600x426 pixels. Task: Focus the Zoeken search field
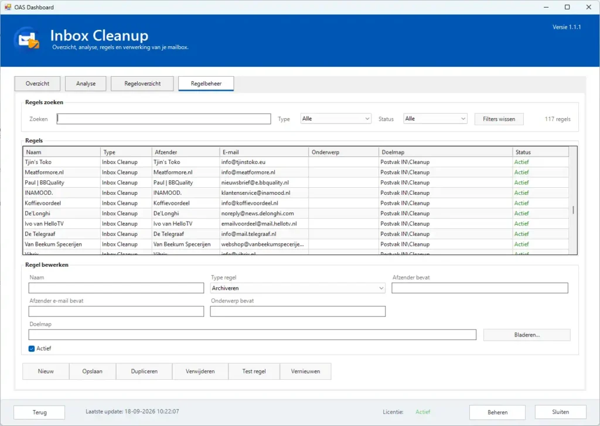coord(164,119)
